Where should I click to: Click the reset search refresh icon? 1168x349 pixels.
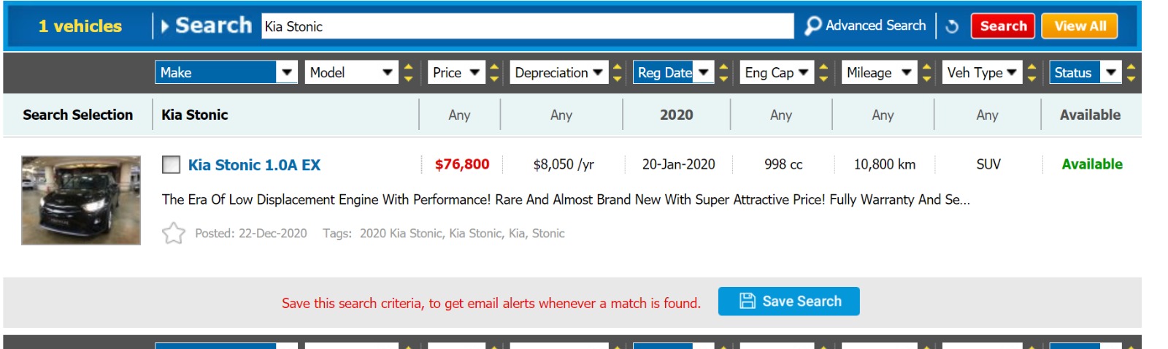click(952, 26)
